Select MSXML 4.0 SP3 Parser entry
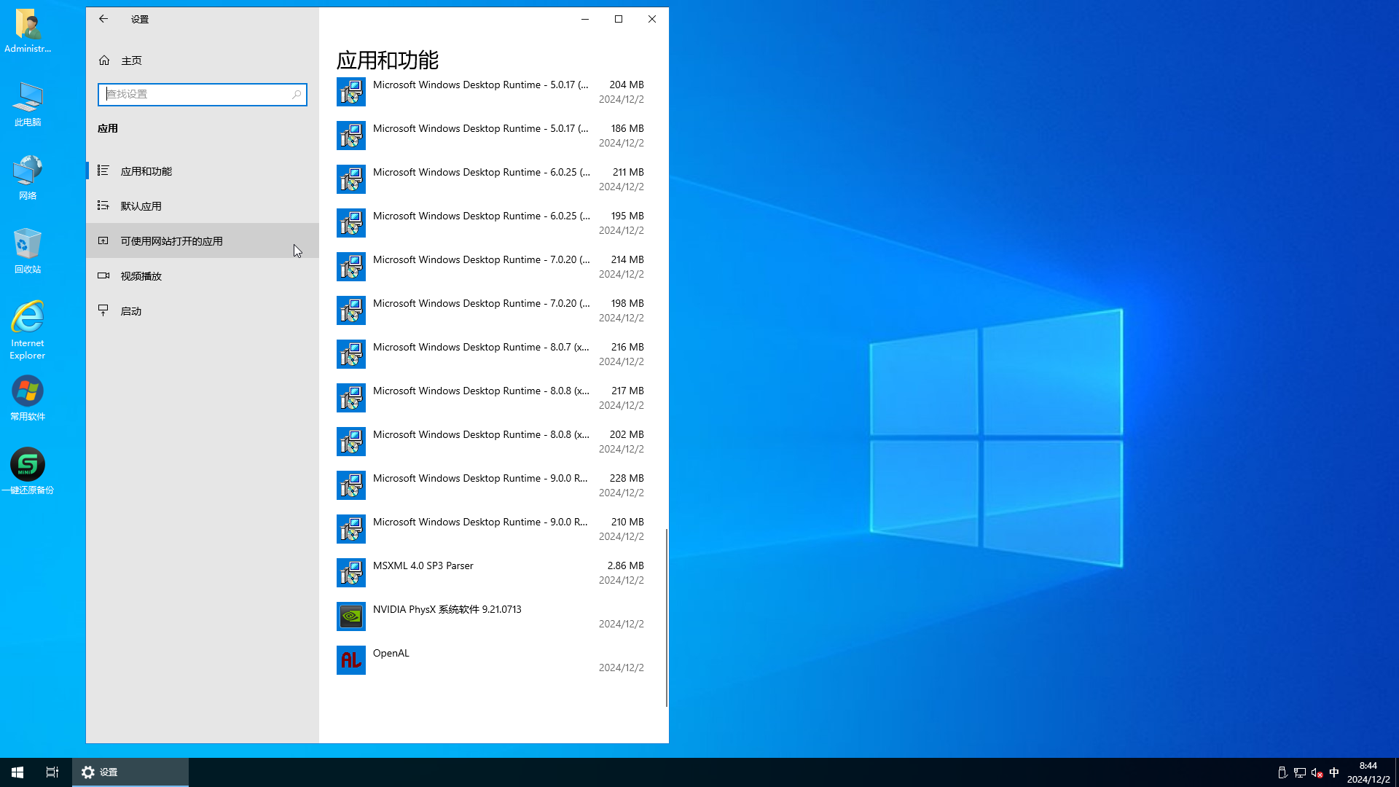Viewport: 1399px width, 787px height. tap(490, 573)
